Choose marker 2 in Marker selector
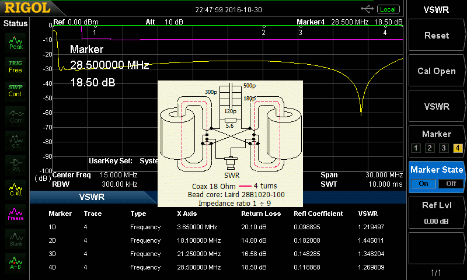Image resolution: width=467 pixels, height=280 pixels. click(x=429, y=148)
